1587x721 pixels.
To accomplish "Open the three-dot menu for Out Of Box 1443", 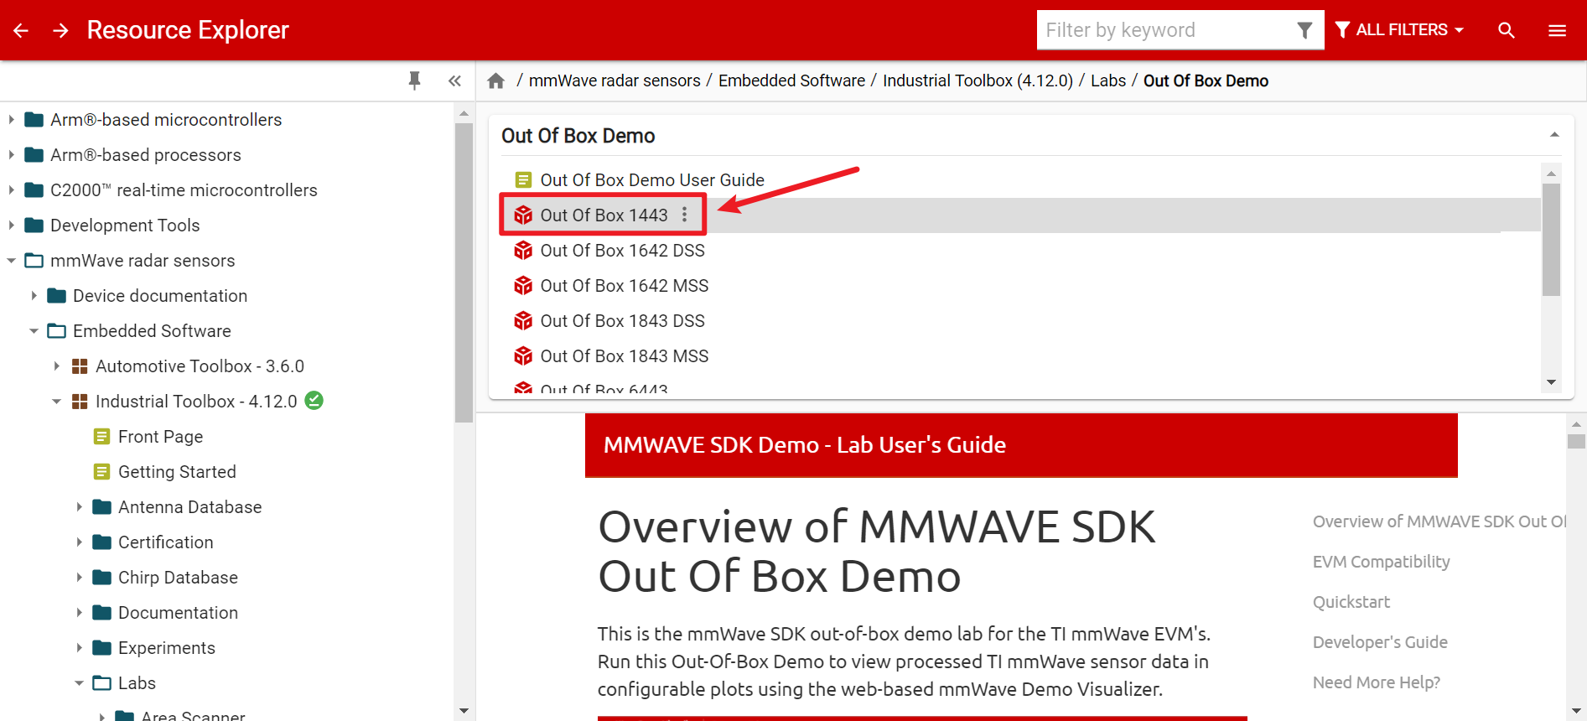I will click(685, 215).
